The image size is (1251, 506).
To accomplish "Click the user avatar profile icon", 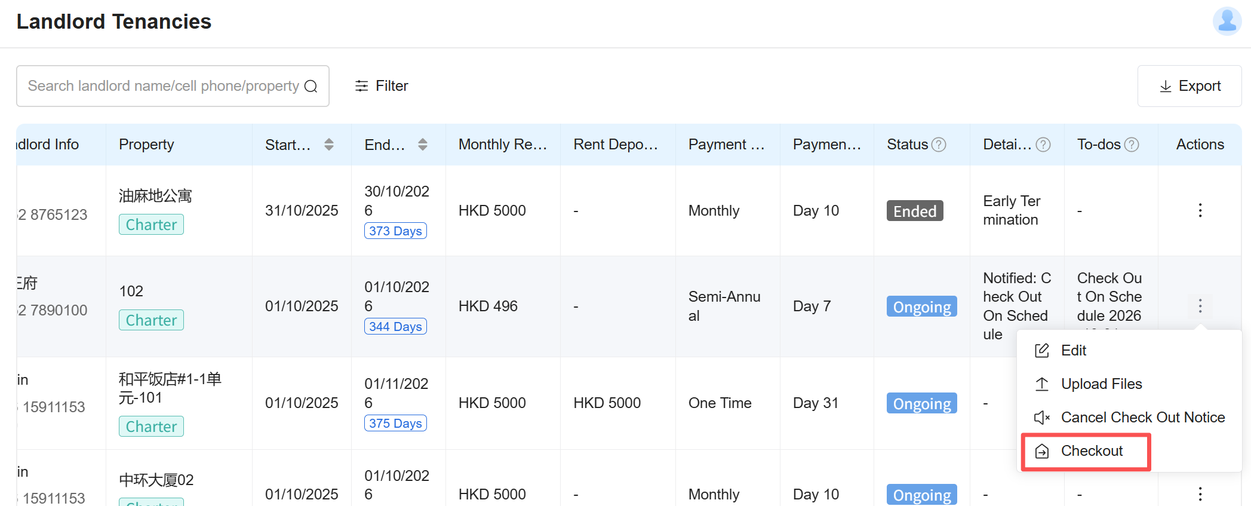I will (x=1227, y=22).
